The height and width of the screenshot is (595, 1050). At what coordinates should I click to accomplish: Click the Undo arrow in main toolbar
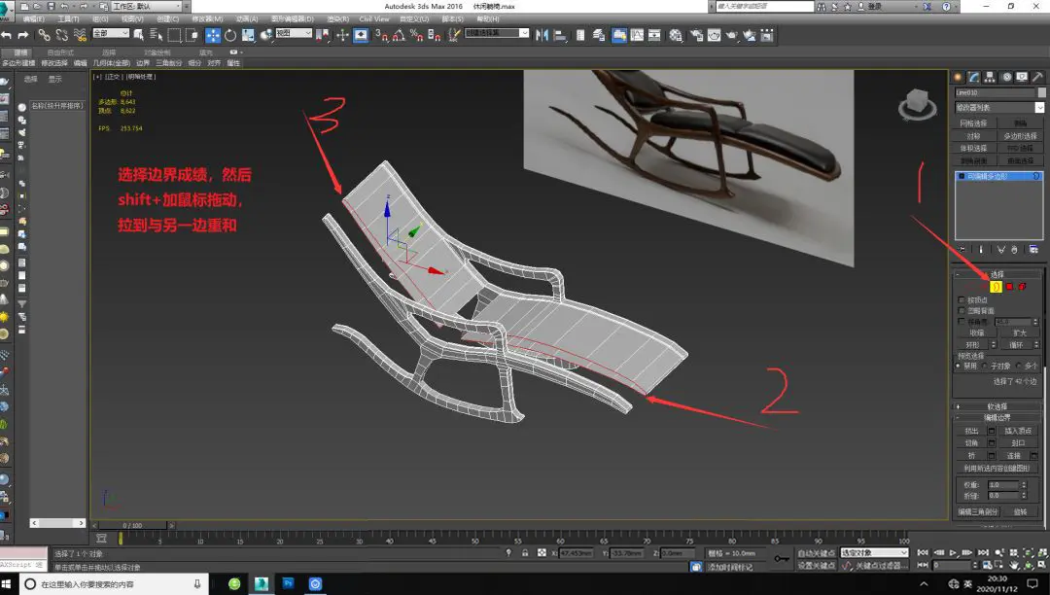coord(8,35)
